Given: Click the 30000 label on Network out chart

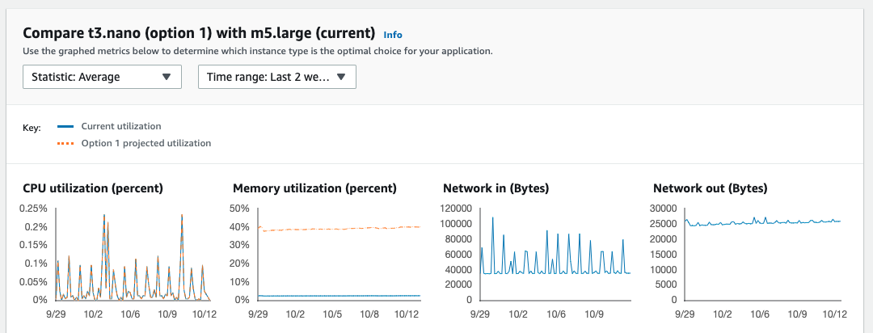Looking at the screenshot, I should [x=664, y=209].
